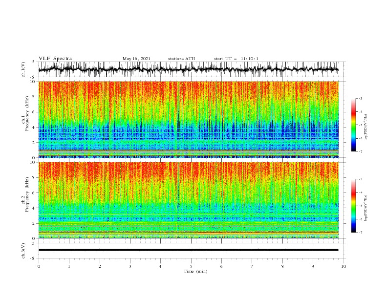Click the ch.3(V) flat waveform trace

(188, 250)
